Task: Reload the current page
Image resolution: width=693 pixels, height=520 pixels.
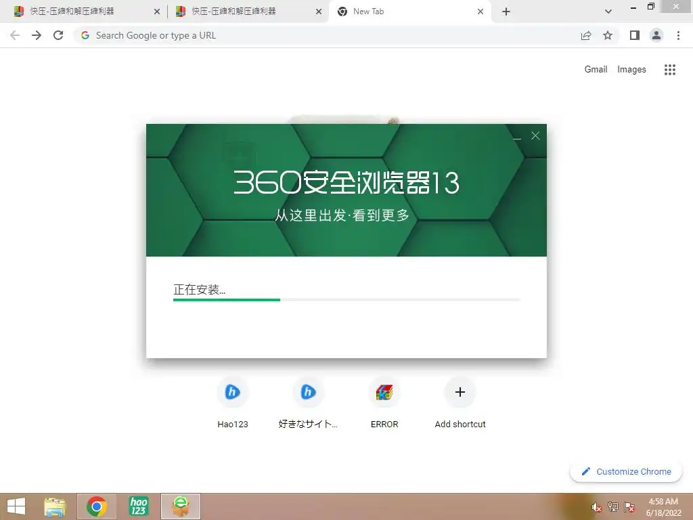Action: [58, 35]
